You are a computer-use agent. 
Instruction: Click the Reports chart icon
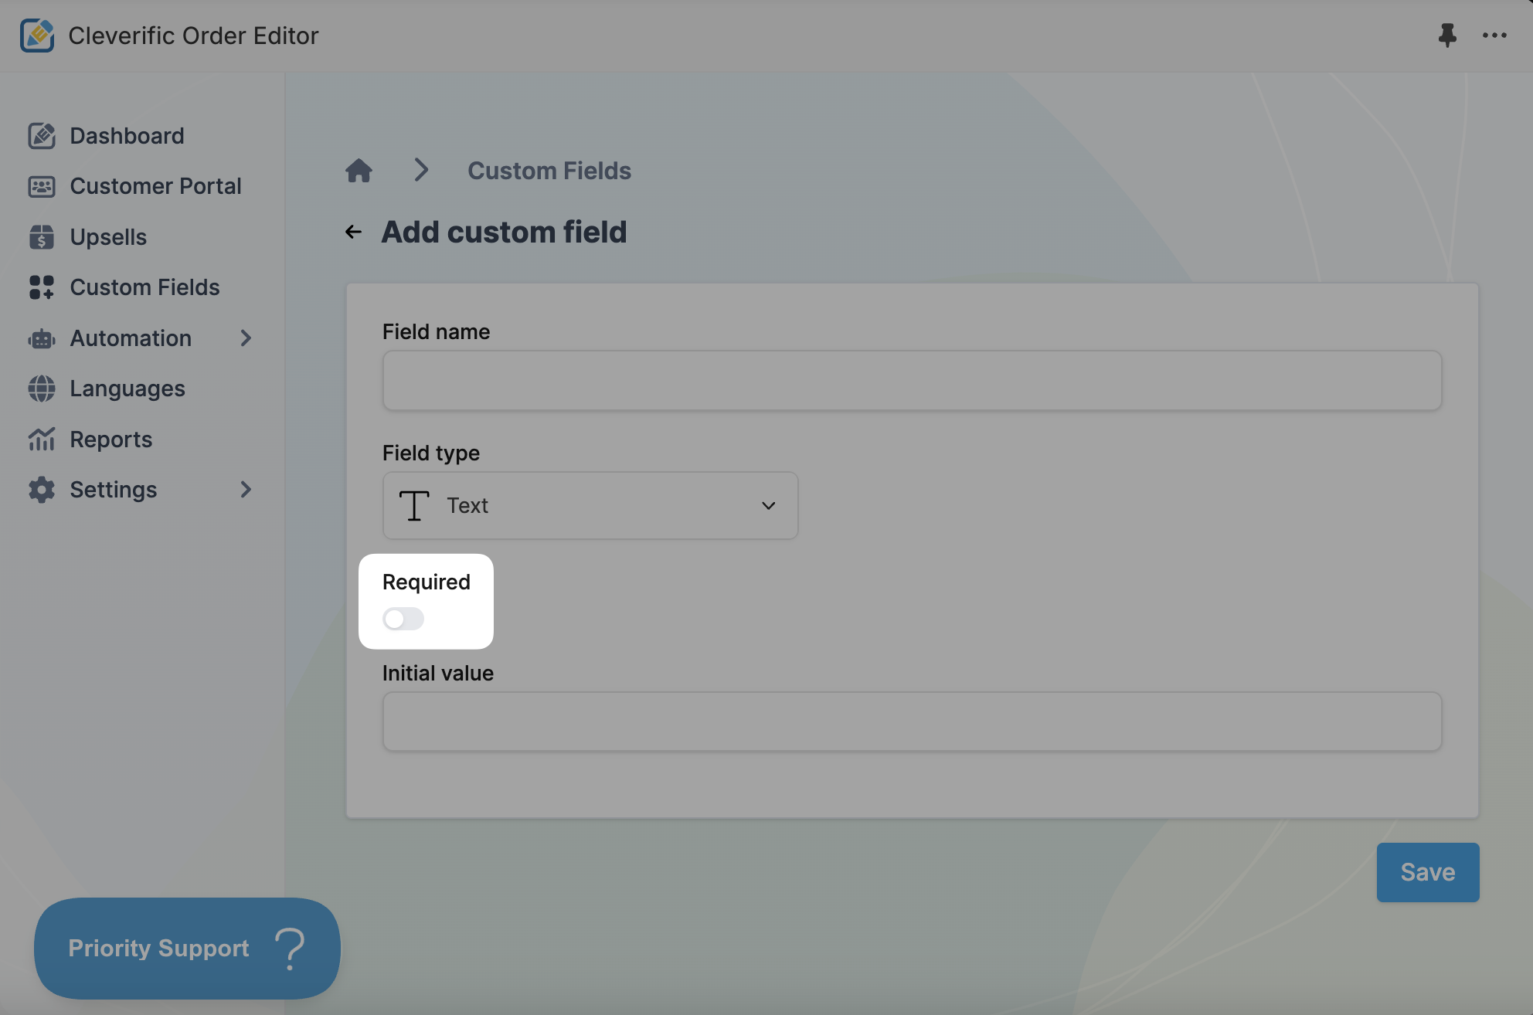42,440
